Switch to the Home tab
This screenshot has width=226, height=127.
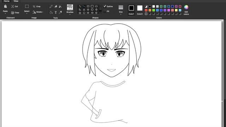point(6,1)
